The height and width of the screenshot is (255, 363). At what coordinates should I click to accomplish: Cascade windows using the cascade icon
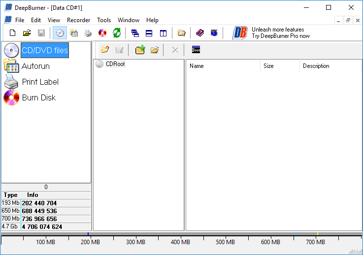tap(135, 33)
